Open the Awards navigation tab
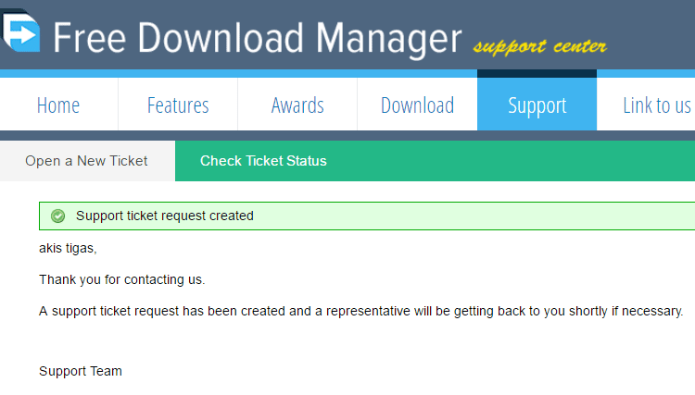The image size is (695, 395). pyautogui.click(x=297, y=105)
